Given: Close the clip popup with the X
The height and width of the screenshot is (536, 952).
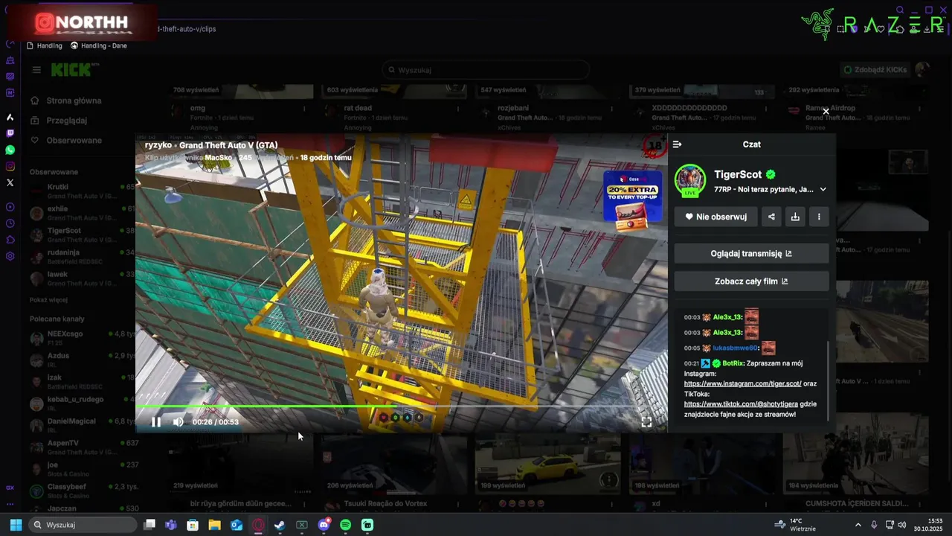Looking at the screenshot, I should [826, 112].
